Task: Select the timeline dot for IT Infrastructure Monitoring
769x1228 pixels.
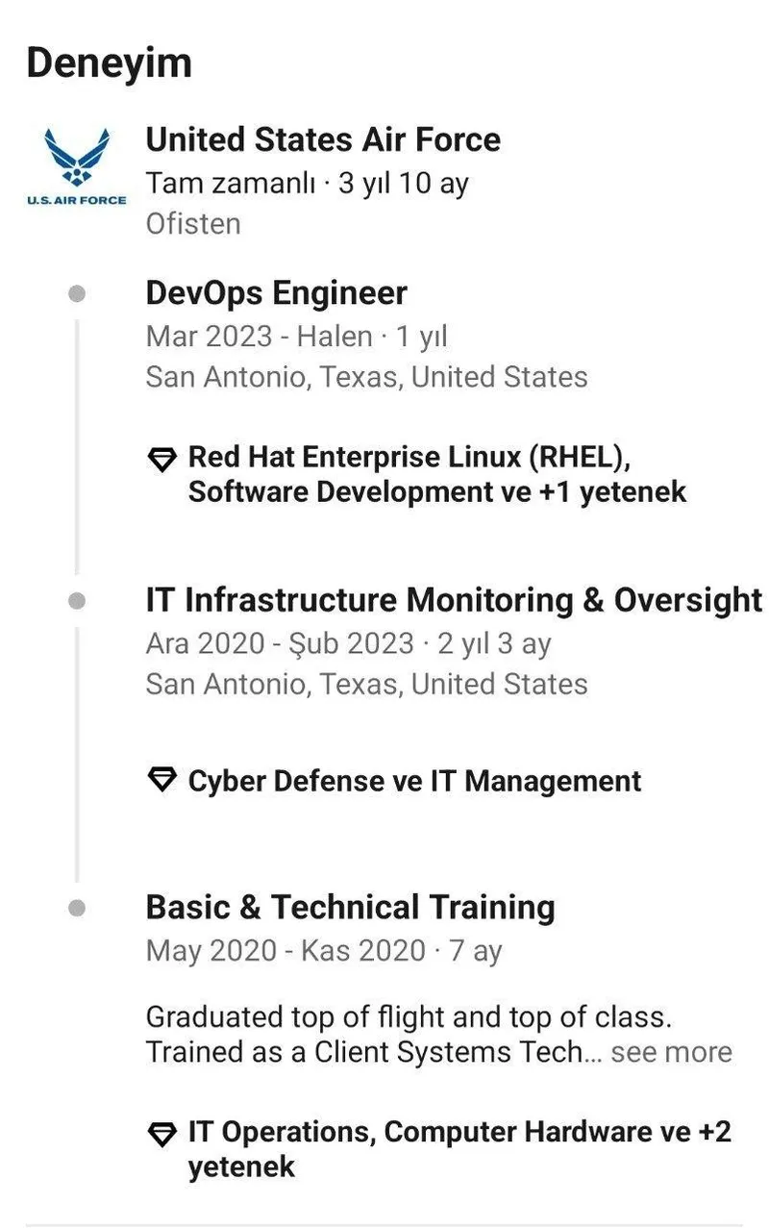Action: (77, 601)
